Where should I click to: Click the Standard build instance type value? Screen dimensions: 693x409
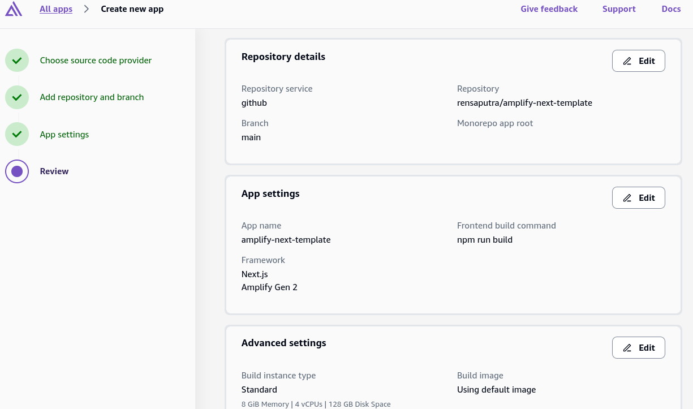(x=259, y=390)
